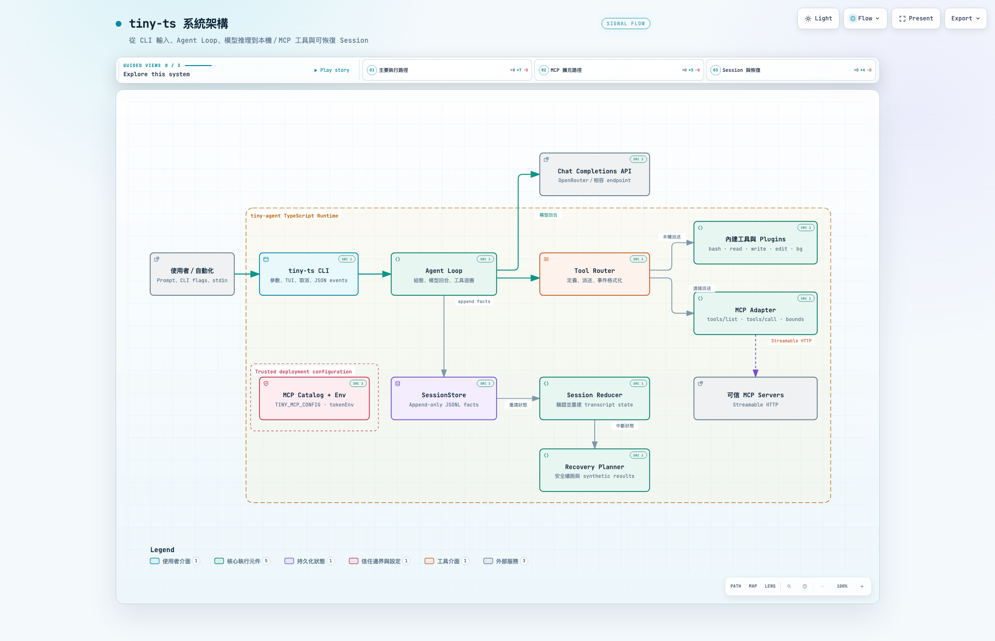Click the window icon on tiny-ts CLI node
The height and width of the screenshot is (641, 995).
point(266,259)
